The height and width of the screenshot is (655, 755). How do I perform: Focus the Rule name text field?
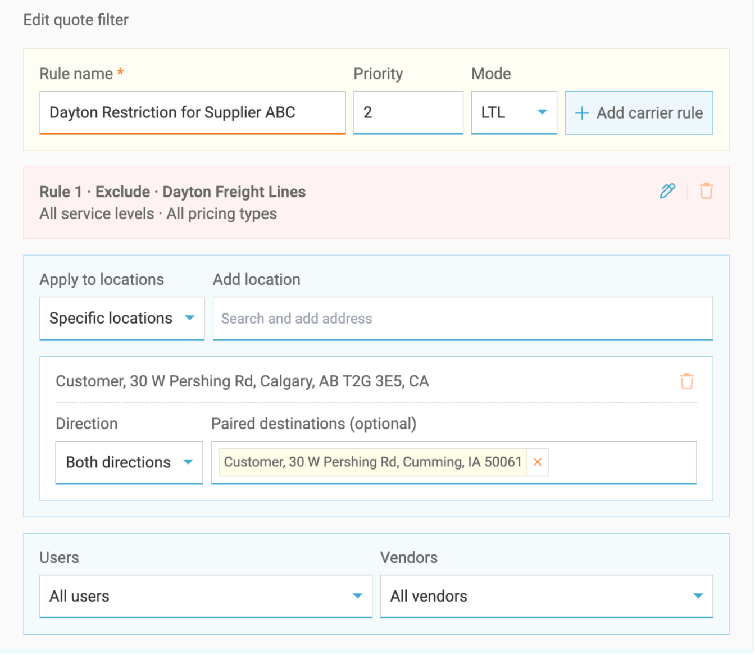192,112
